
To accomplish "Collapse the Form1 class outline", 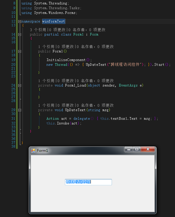I will [20, 34].
